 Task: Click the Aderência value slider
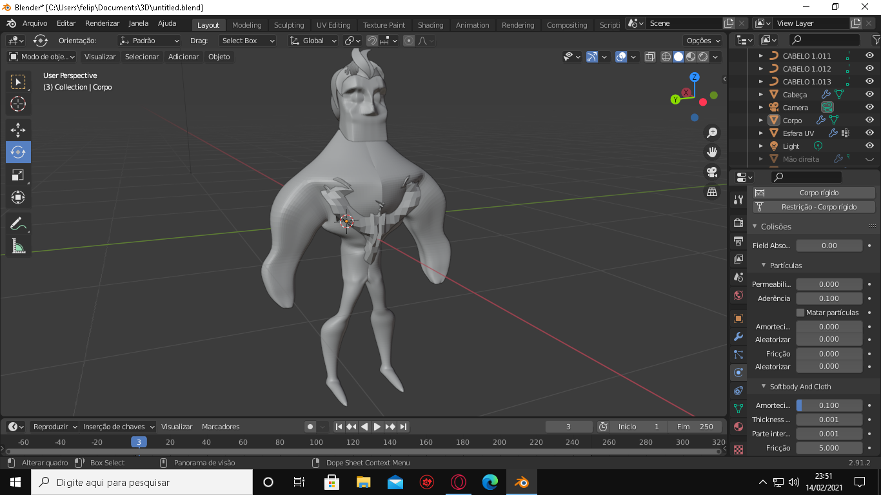tap(829, 298)
